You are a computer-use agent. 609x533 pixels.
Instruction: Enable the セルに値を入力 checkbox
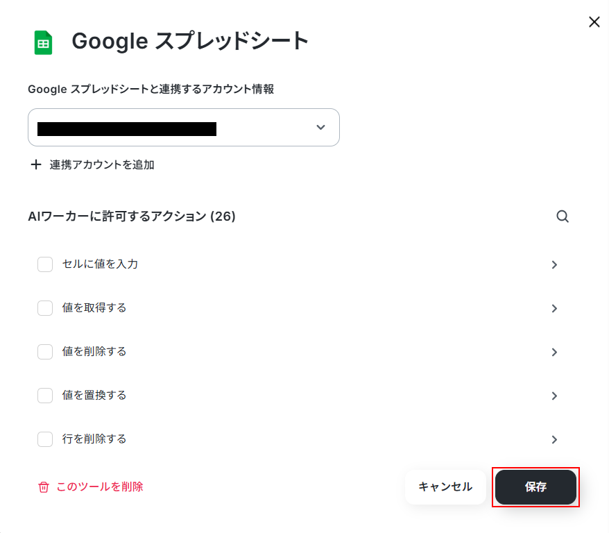(x=45, y=264)
